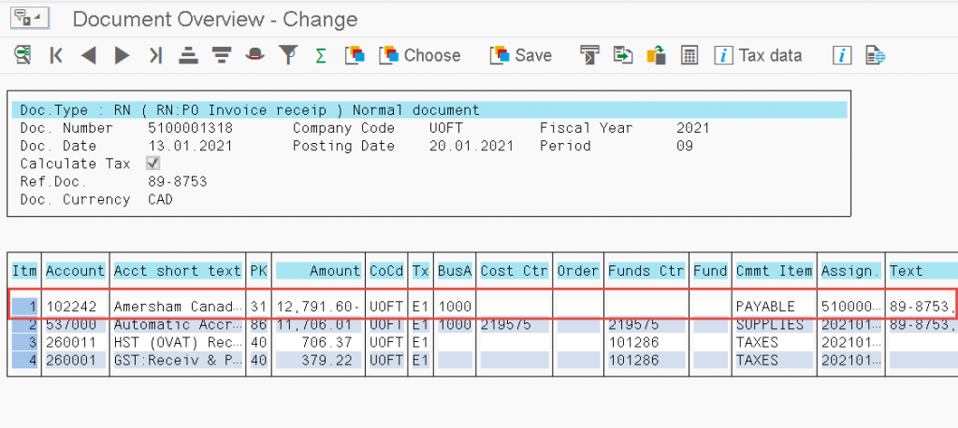Screen dimensions: 958x428
Task: Open Tax data
Action: coord(759,55)
